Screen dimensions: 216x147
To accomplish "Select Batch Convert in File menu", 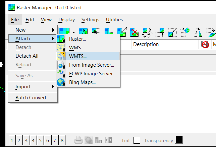I will 33,98.
